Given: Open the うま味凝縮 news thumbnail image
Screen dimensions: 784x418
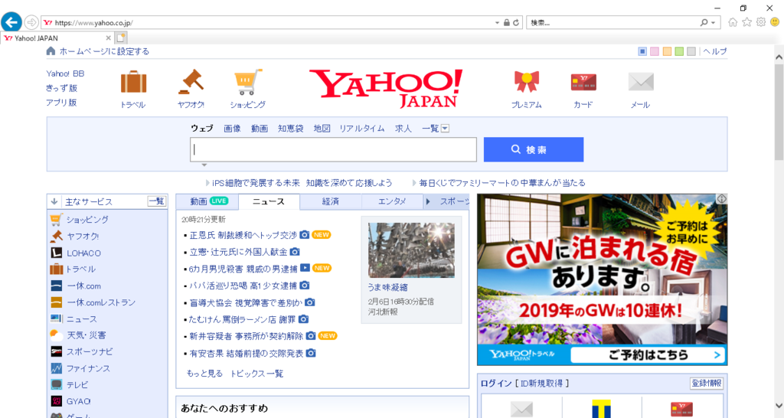Looking at the screenshot, I should pos(411,250).
